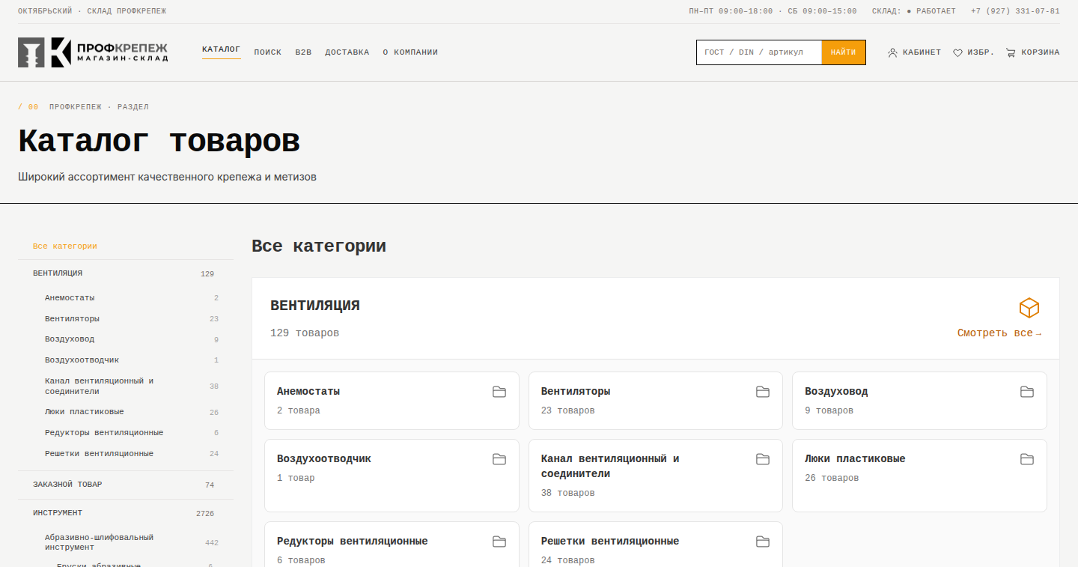
Task: Select Решетки вентиляционные in the sidebar
Action: tap(100, 454)
